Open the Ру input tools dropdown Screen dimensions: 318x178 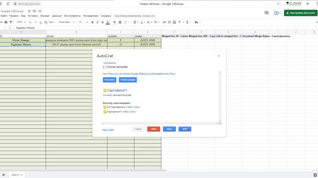198,22
